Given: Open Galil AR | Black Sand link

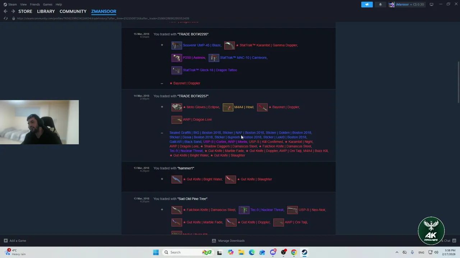Looking at the screenshot, I should [185, 142].
